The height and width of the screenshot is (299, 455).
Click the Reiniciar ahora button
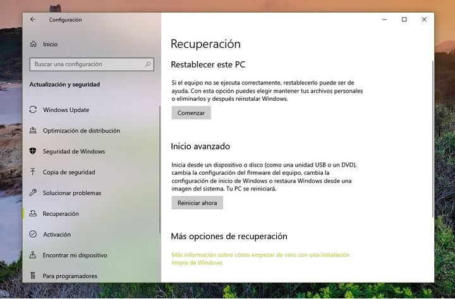coord(197,203)
